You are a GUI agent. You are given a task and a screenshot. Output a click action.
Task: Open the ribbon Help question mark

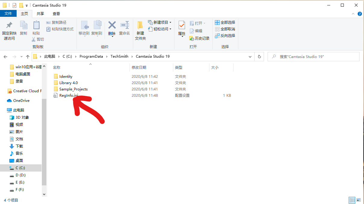(359, 14)
